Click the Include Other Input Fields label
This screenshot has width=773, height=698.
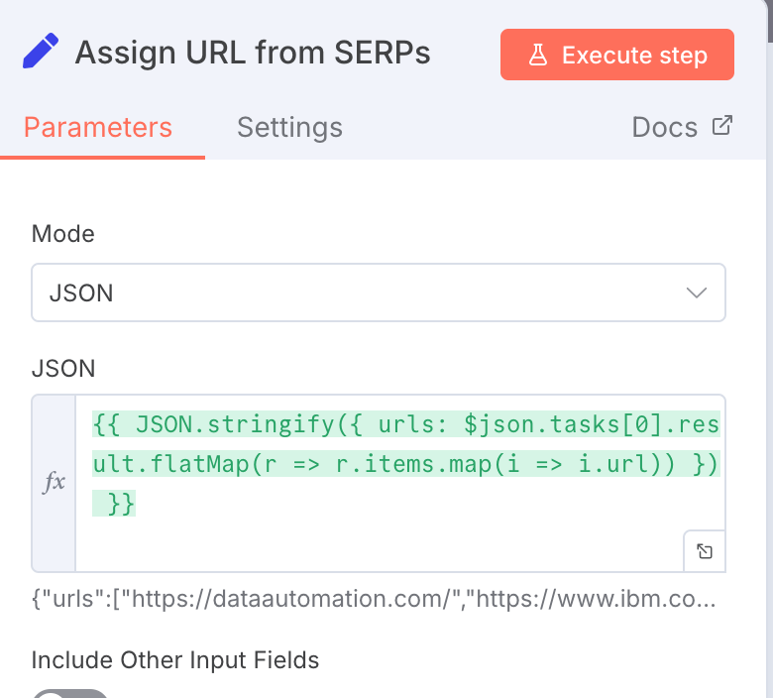[175, 659]
